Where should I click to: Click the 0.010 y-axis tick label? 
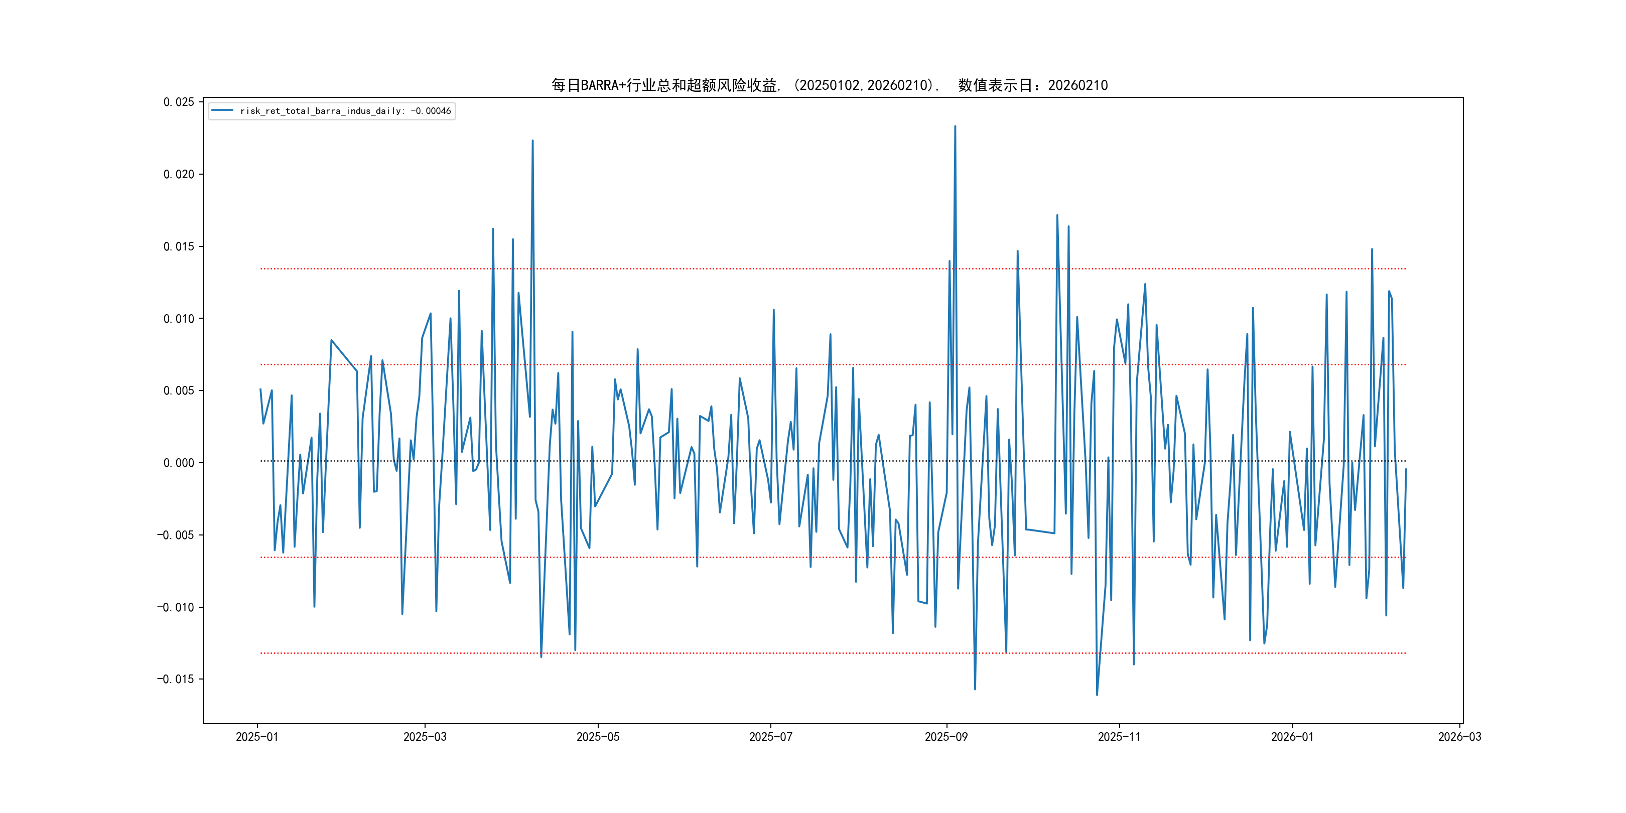coord(179,319)
